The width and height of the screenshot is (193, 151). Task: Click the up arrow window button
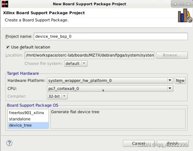tap(175, 4)
